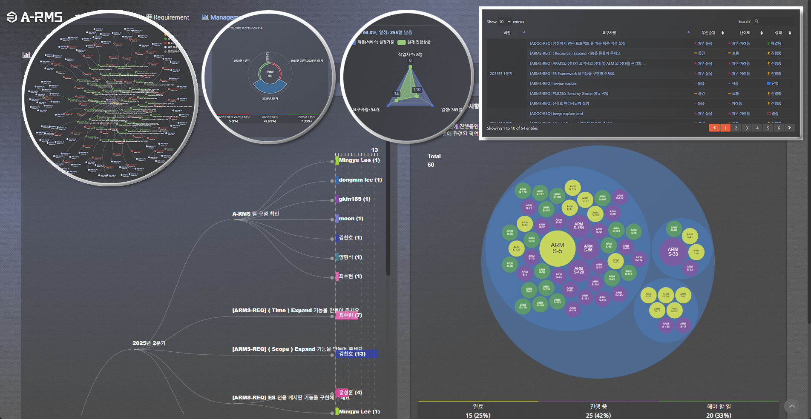The height and width of the screenshot is (419, 811).
Task: Open the Requirement menu
Action: (168, 17)
